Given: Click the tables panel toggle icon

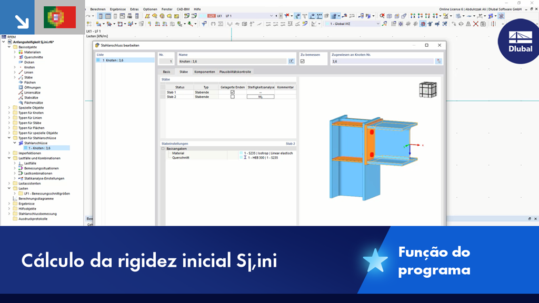Looking at the screenshot, I should [x=108, y=16].
